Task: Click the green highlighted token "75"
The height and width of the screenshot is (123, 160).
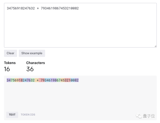Action: coord(13,80)
